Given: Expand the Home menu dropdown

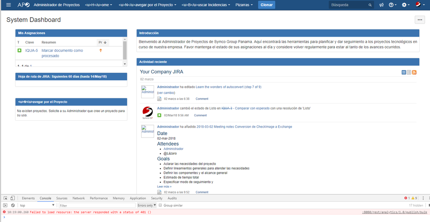Looking at the screenshot, I should 99,5.
